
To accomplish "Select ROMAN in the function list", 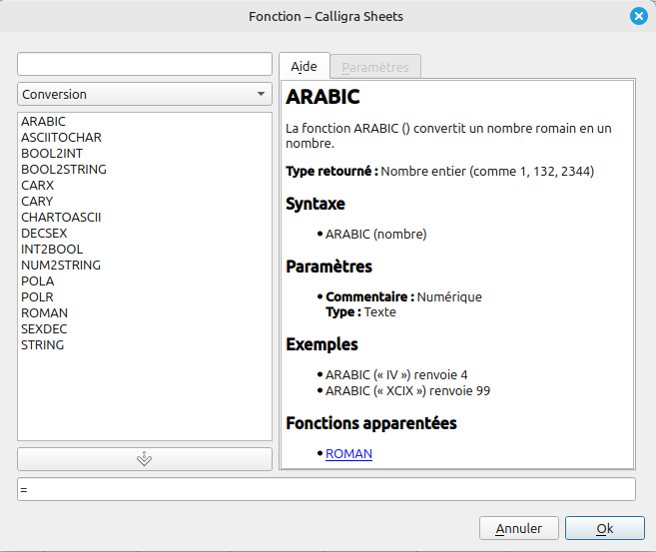I will click(145, 312).
